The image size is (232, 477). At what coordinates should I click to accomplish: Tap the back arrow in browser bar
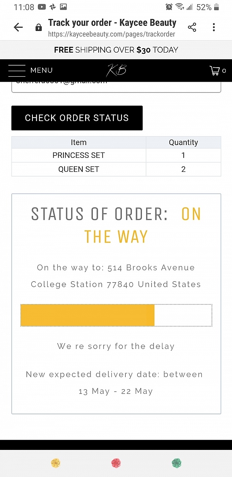18,27
